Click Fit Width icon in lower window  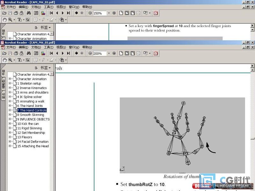(133, 53)
